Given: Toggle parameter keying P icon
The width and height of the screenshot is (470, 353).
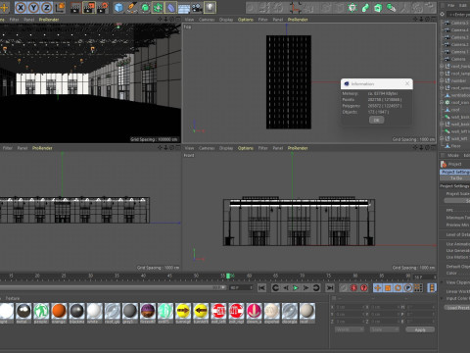Looking at the screenshot, I should tap(408, 288).
